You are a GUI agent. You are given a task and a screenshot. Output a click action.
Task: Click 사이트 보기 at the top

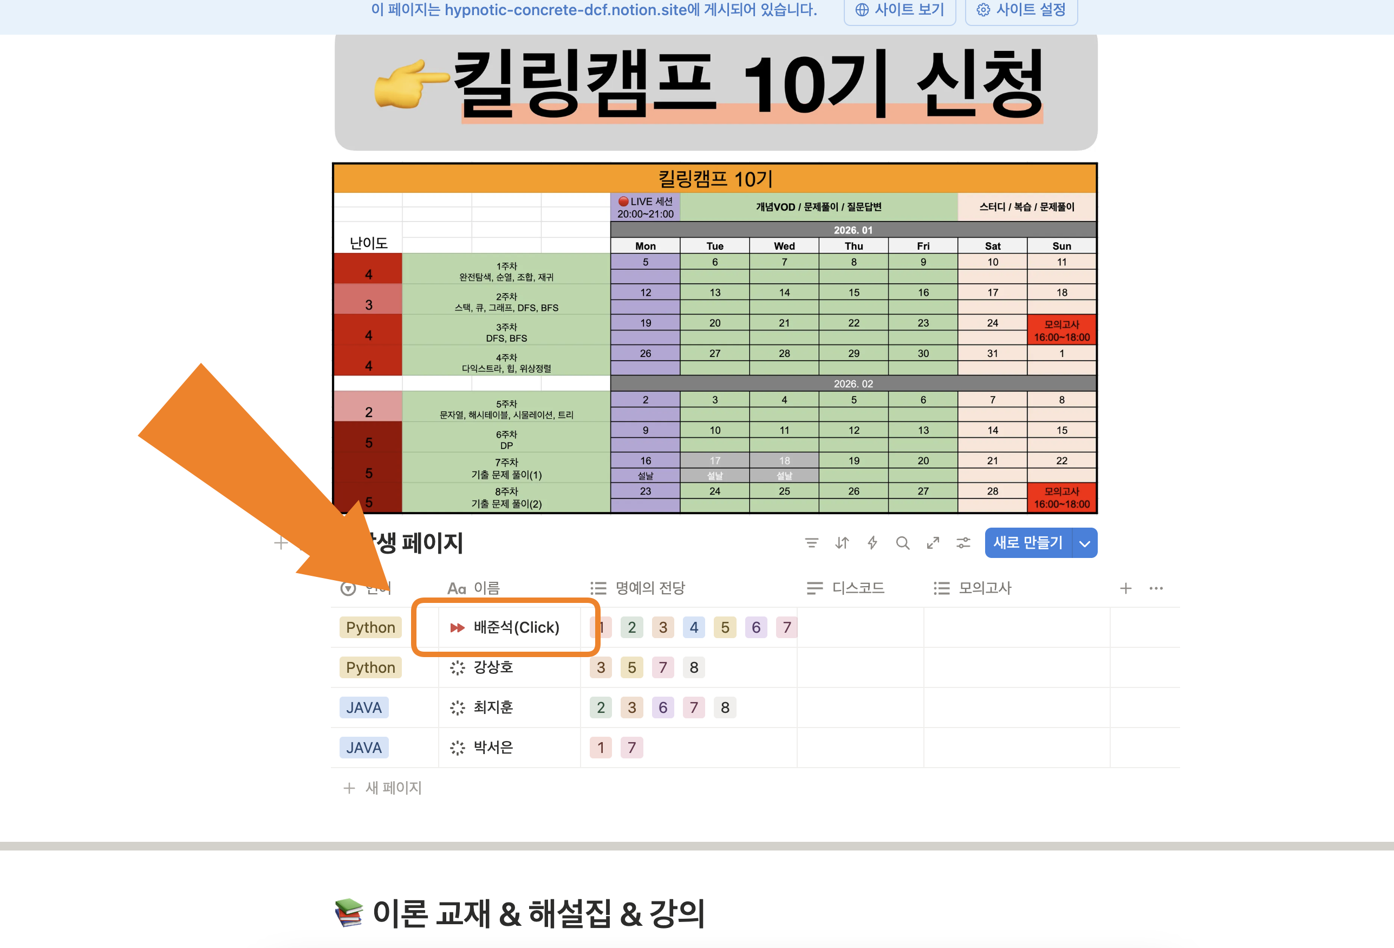point(900,10)
